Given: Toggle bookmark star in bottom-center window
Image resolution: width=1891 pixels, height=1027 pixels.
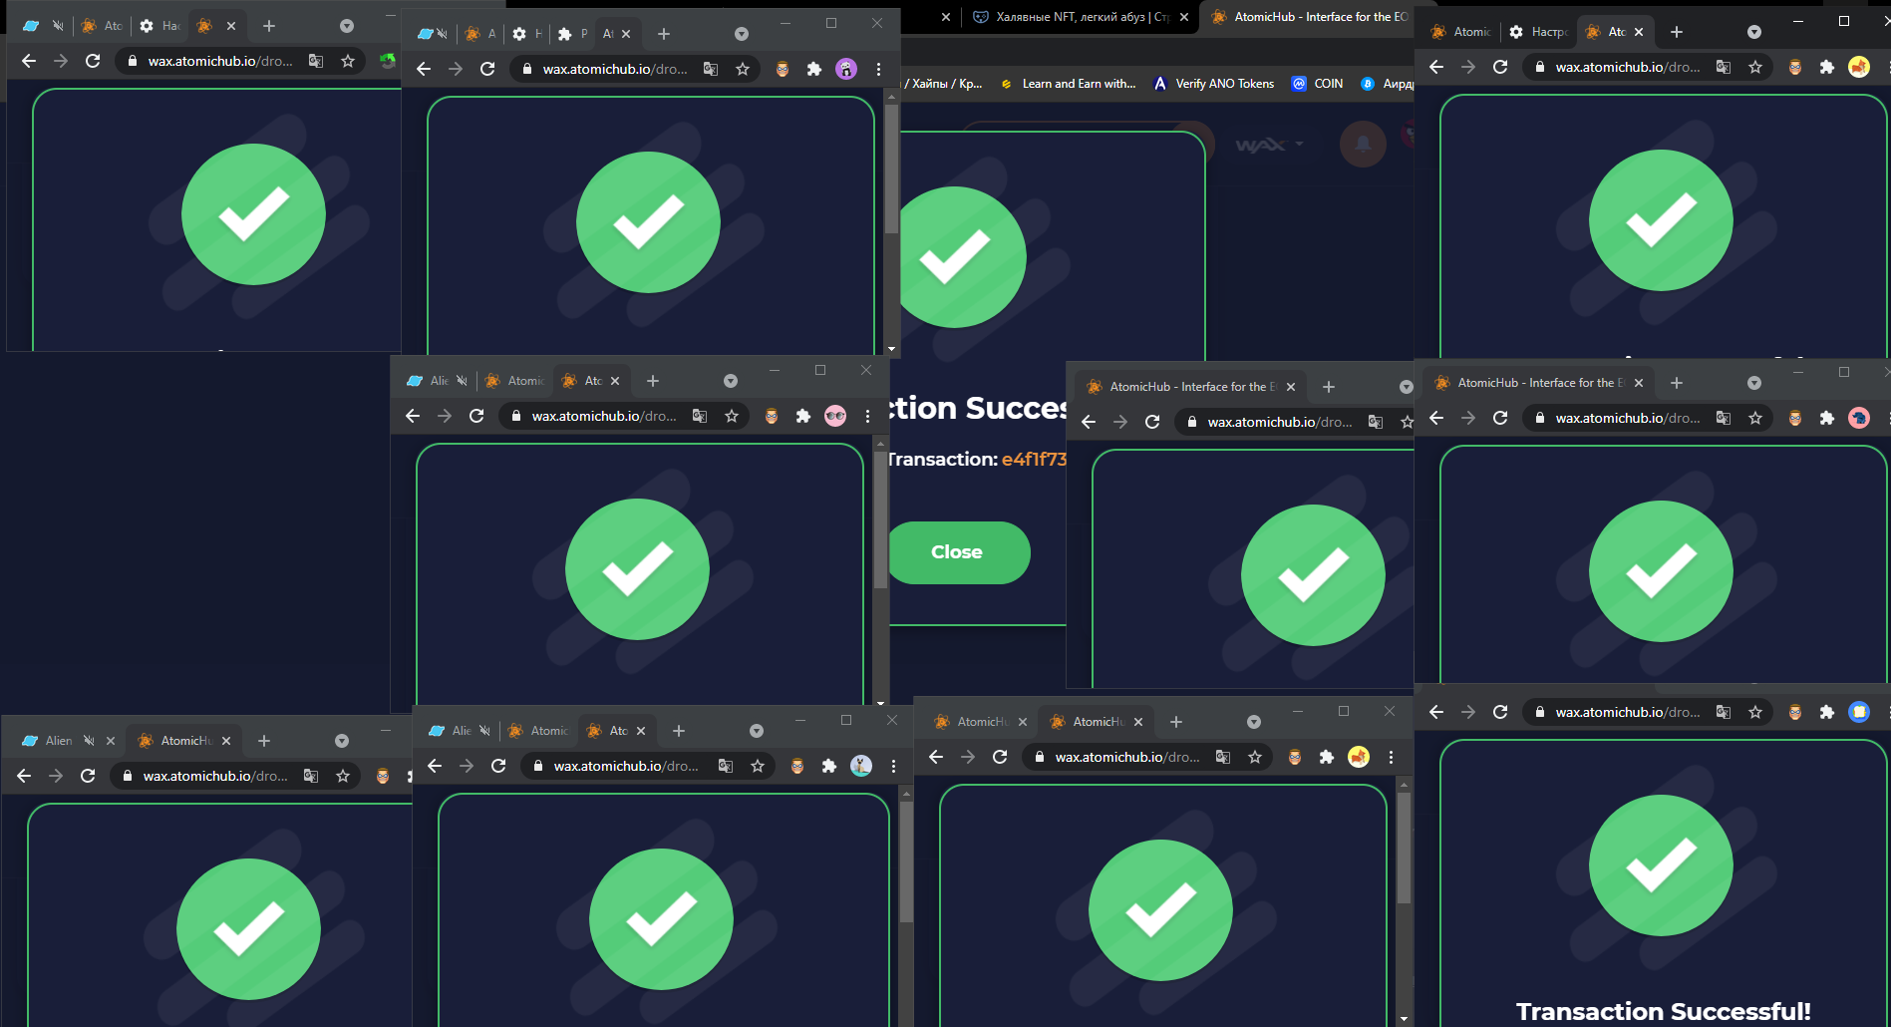Looking at the screenshot, I should click(x=758, y=766).
